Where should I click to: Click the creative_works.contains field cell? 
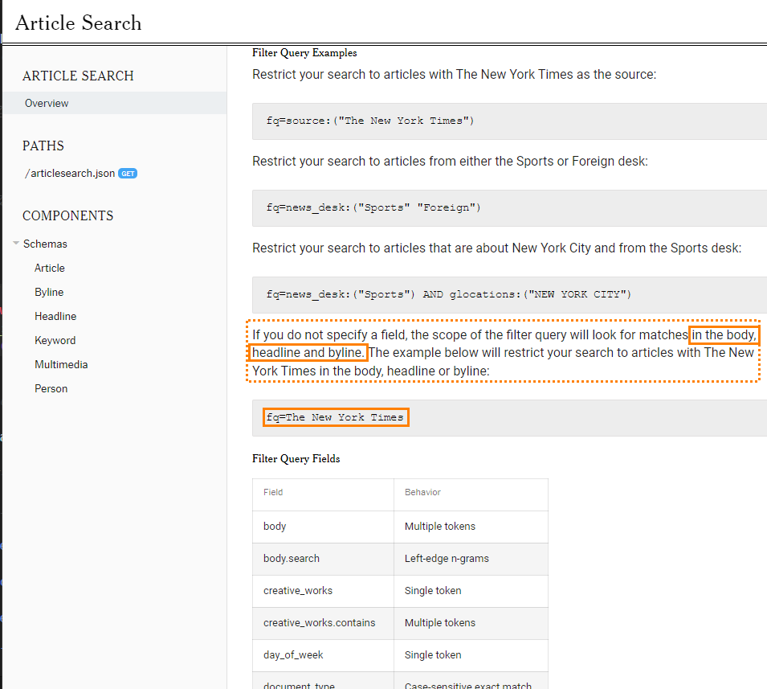tap(323, 623)
